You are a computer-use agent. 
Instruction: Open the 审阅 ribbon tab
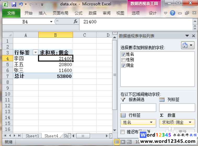(x=107, y=13)
